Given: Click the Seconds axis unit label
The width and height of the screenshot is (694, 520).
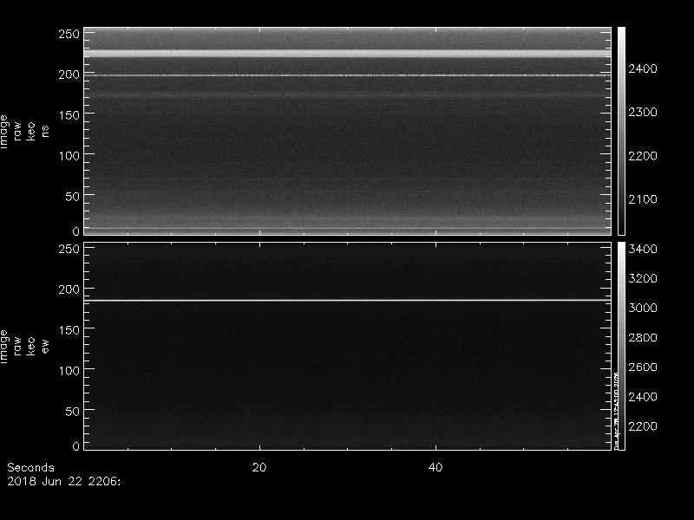Looking at the screenshot, I should click(30, 467).
